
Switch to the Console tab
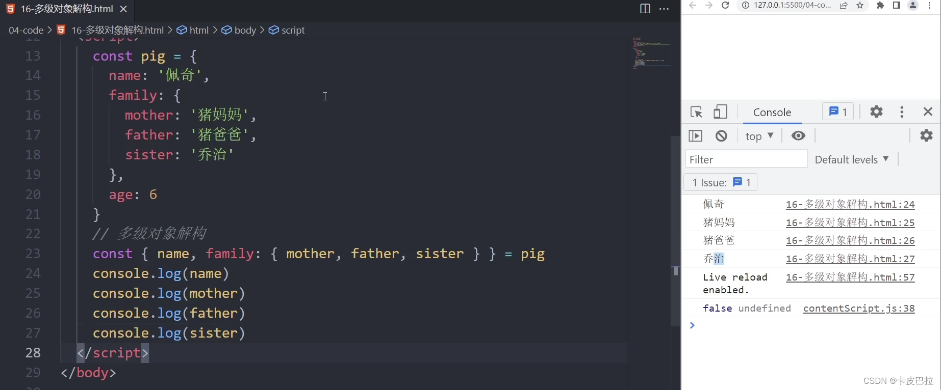(772, 112)
